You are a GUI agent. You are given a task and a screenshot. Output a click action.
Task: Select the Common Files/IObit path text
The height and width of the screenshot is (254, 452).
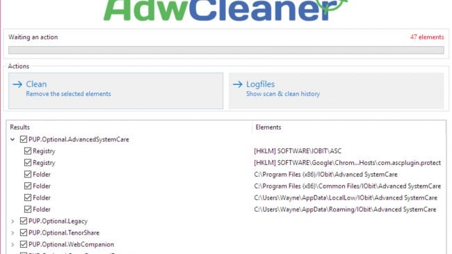pos(348,186)
